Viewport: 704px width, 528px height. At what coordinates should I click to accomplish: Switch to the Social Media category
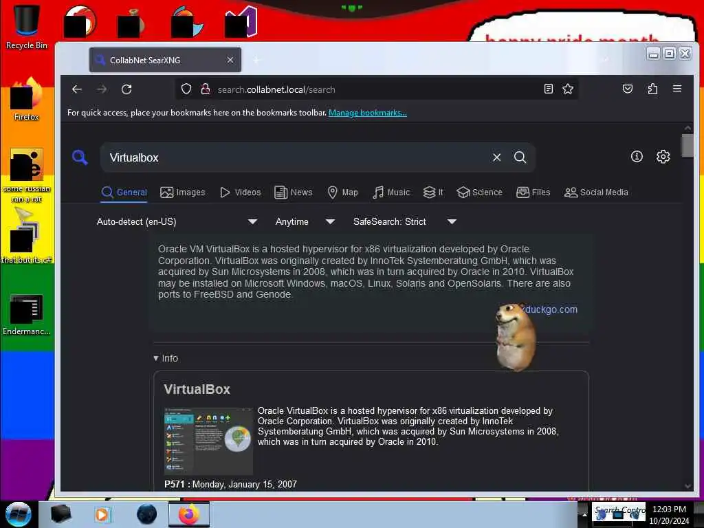[596, 192]
